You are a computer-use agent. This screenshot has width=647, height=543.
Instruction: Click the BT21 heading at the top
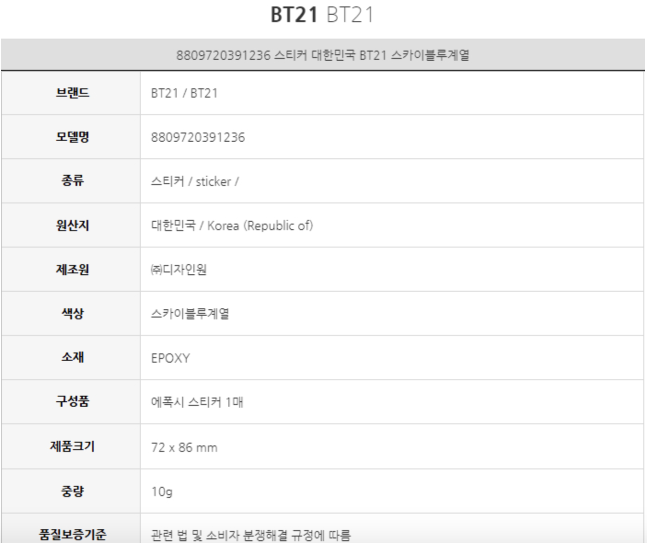tap(322, 15)
